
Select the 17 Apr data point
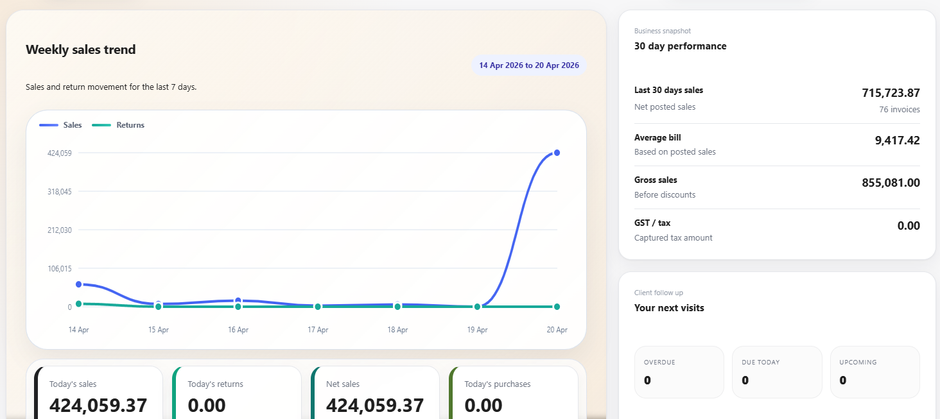click(318, 307)
